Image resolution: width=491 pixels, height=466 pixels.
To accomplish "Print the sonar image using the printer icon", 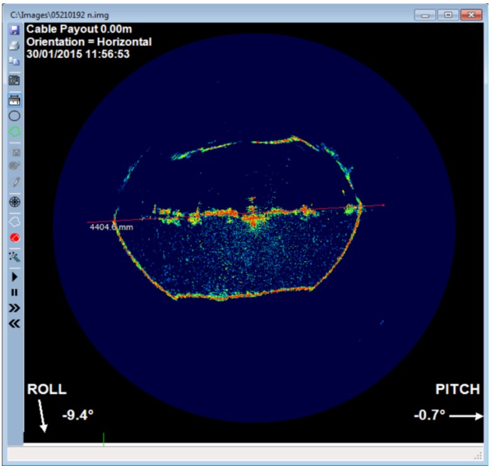I will pos(15,45).
